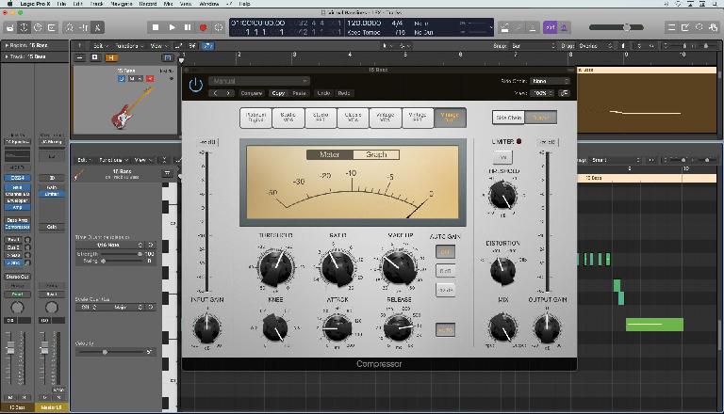
Task: Click the bass guitar track icon
Action: [x=131, y=108]
